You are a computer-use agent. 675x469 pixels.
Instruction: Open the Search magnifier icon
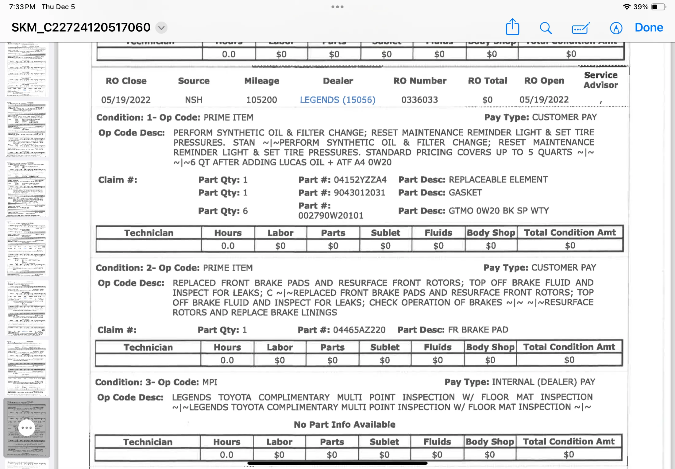click(546, 28)
